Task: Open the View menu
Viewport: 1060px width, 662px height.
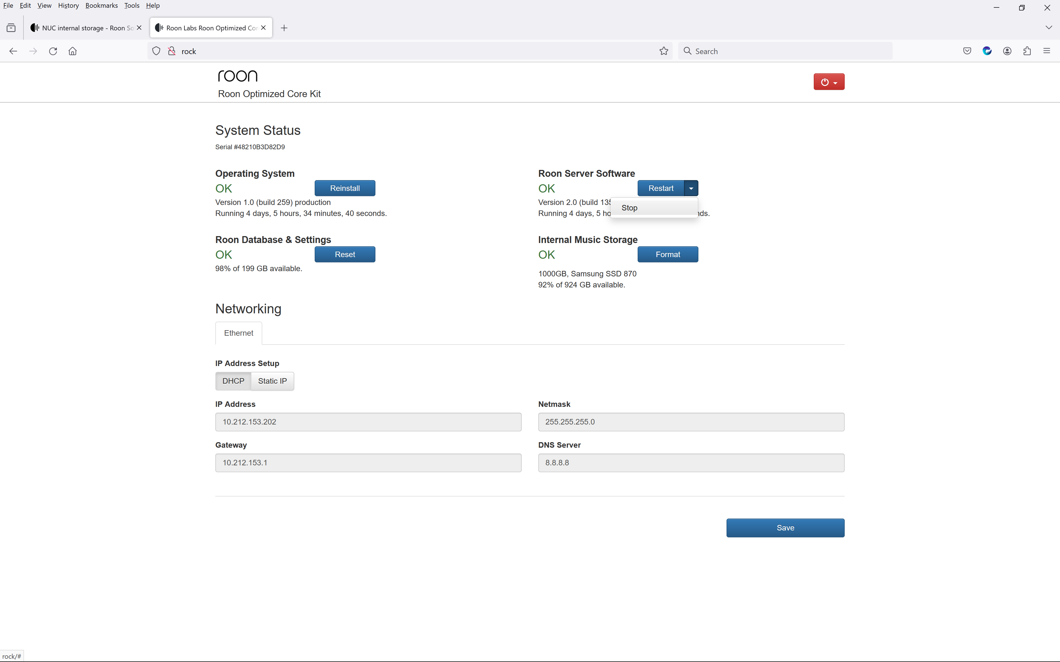Action: coord(44,6)
